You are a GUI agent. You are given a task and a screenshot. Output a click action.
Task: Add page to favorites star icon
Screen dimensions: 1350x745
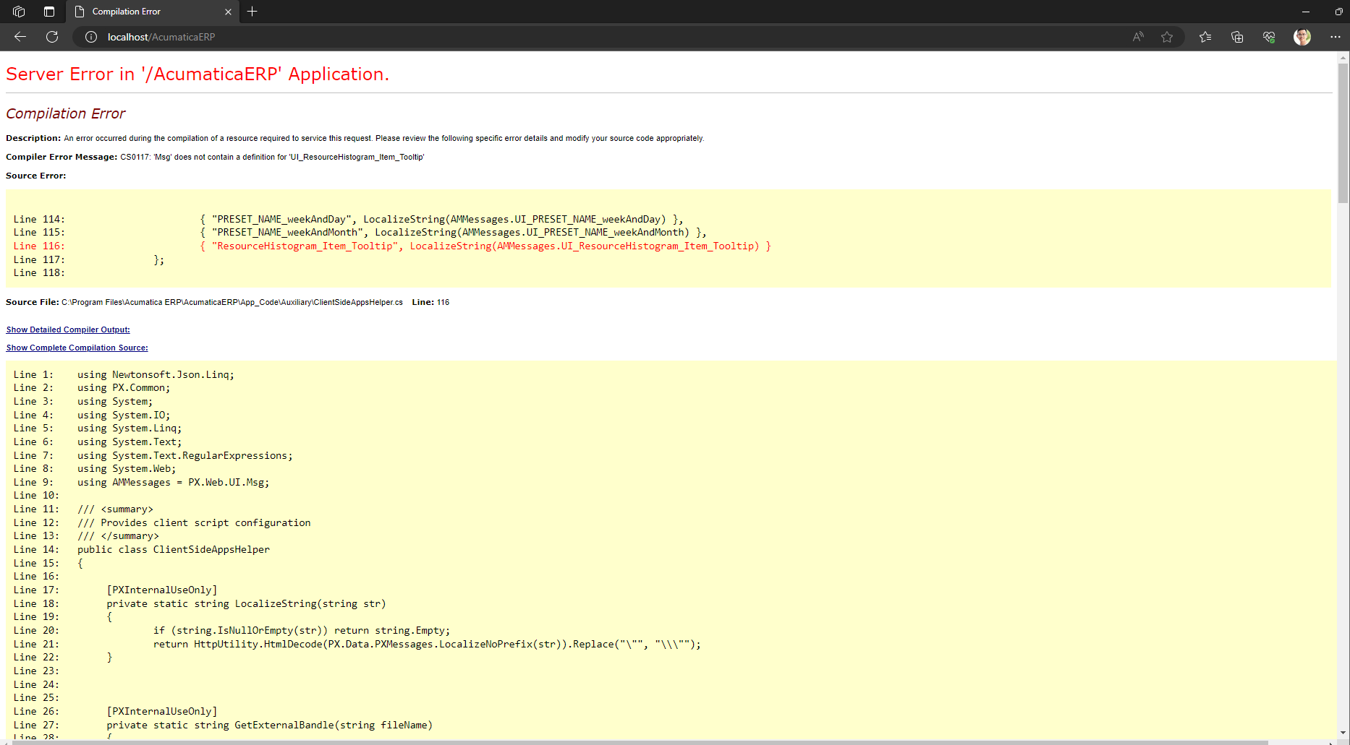(1167, 37)
